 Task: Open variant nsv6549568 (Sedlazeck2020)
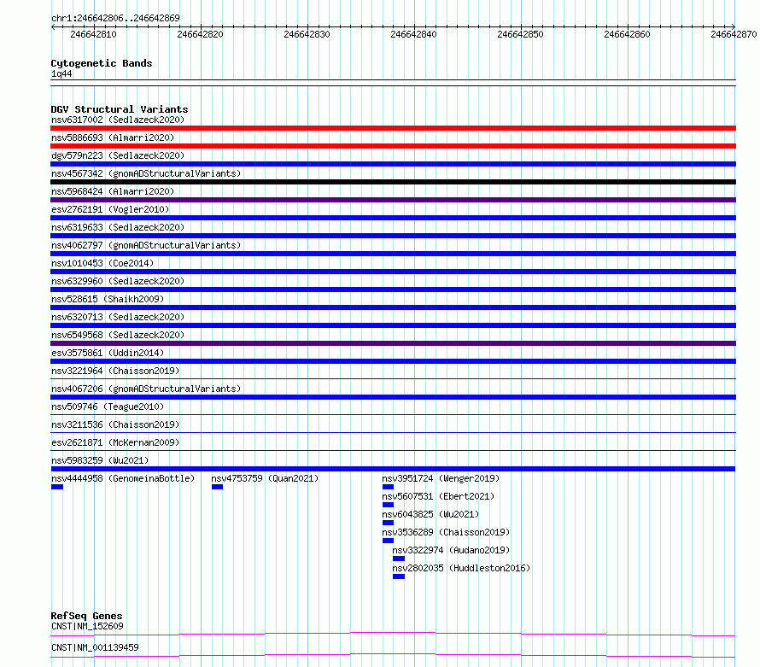pyautogui.click(x=118, y=335)
